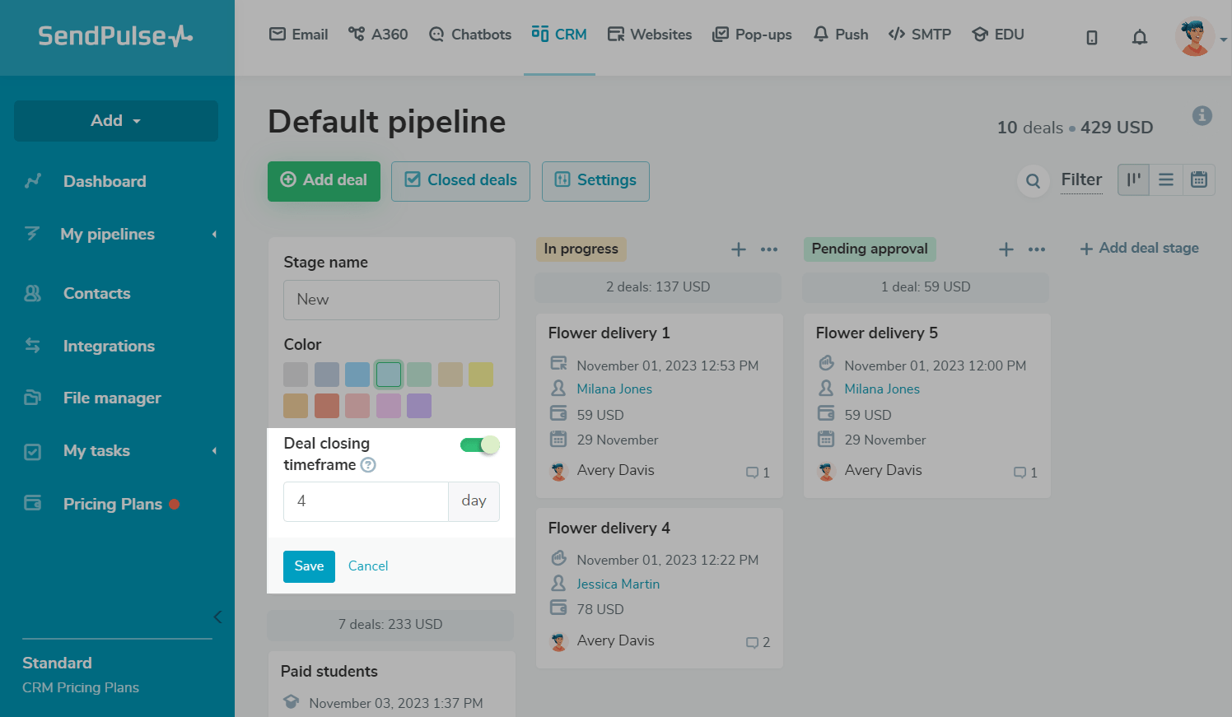This screenshot has height=717, width=1232.
Task: Click the Stage name input field
Action: point(391,300)
